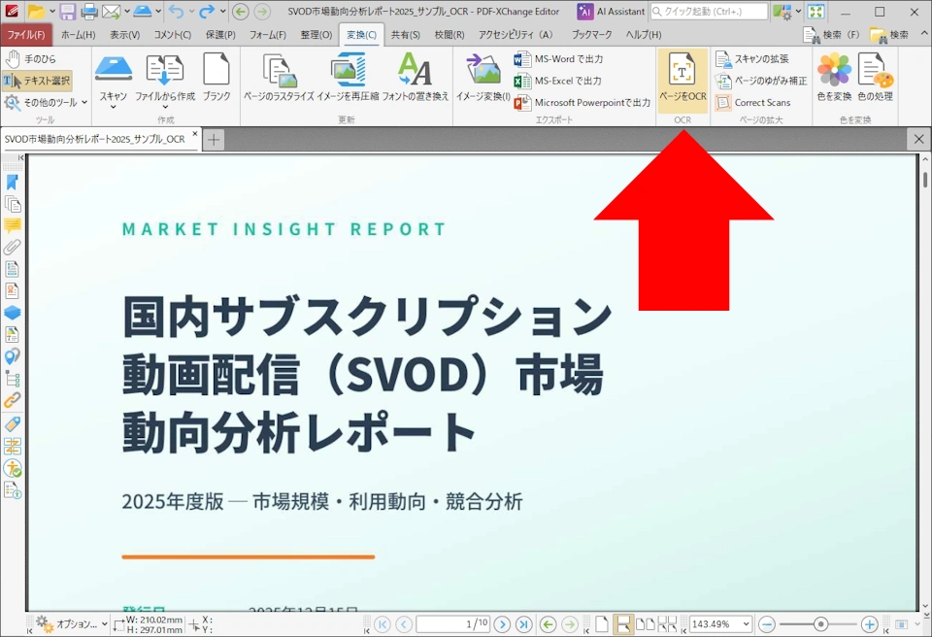Expand the ファイルから作成 create from file menu
Image resolution: width=932 pixels, height=637 pixels.
165,81
